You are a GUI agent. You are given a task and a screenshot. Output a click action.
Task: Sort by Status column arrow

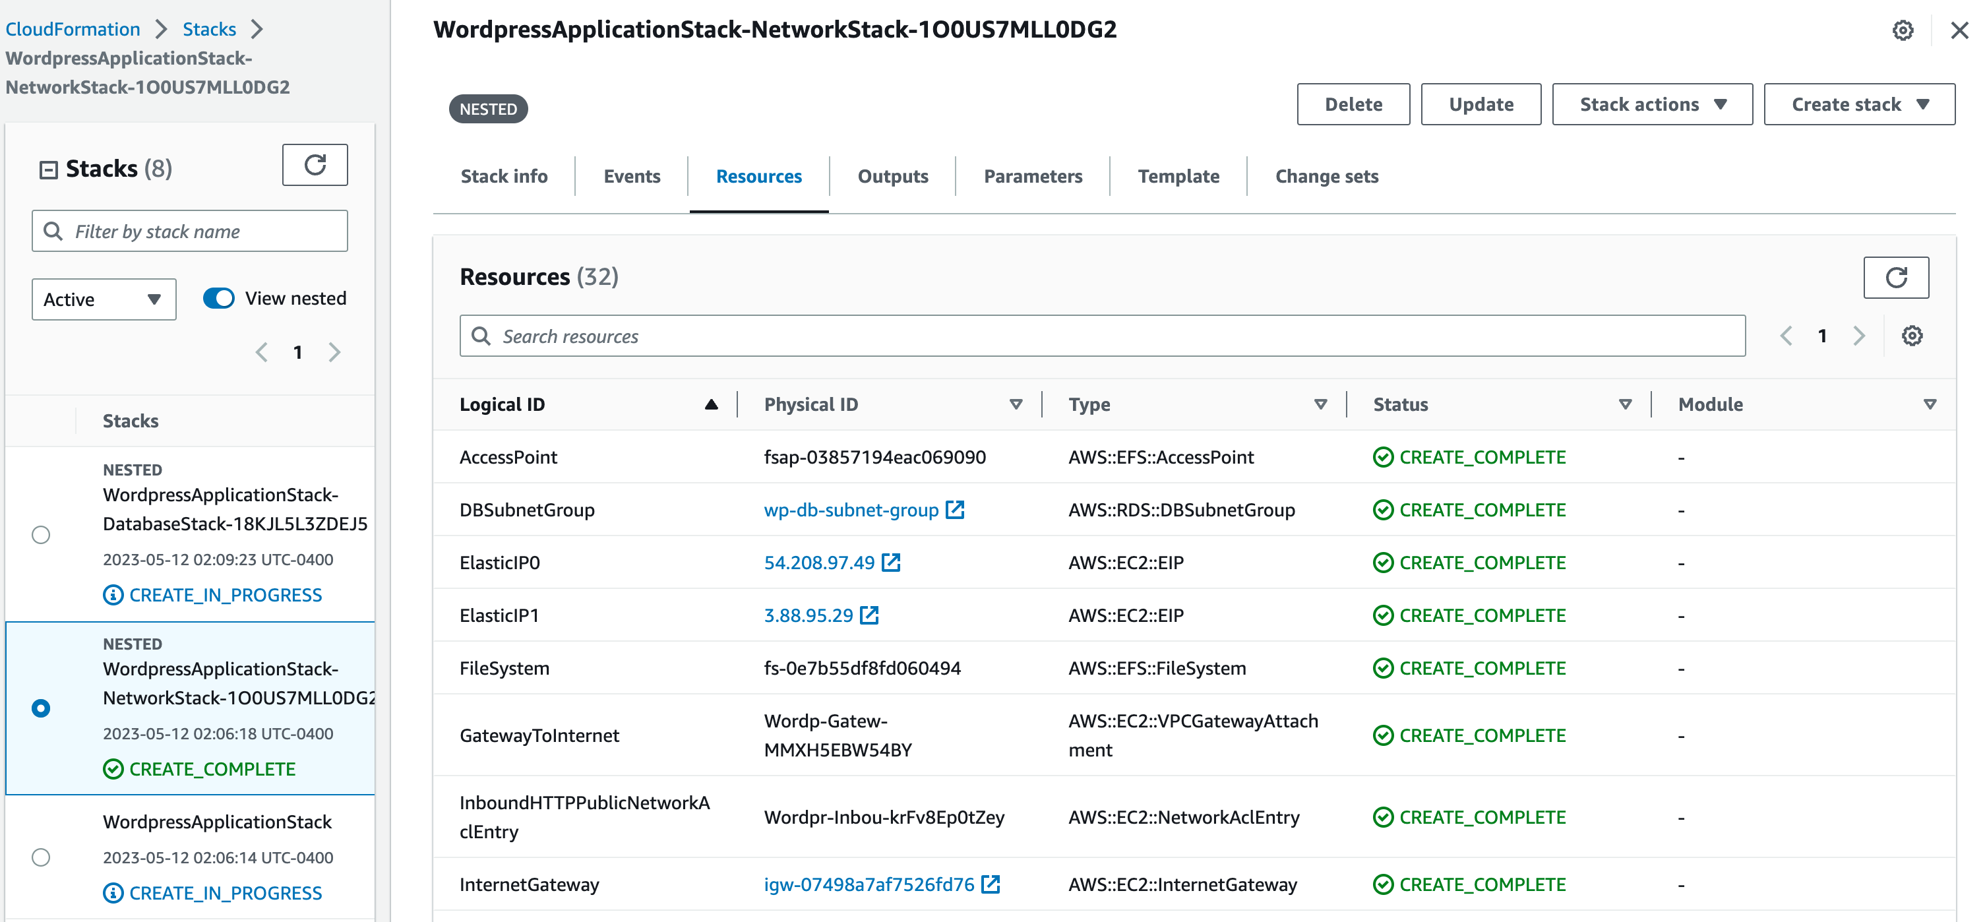point(1625,405)
